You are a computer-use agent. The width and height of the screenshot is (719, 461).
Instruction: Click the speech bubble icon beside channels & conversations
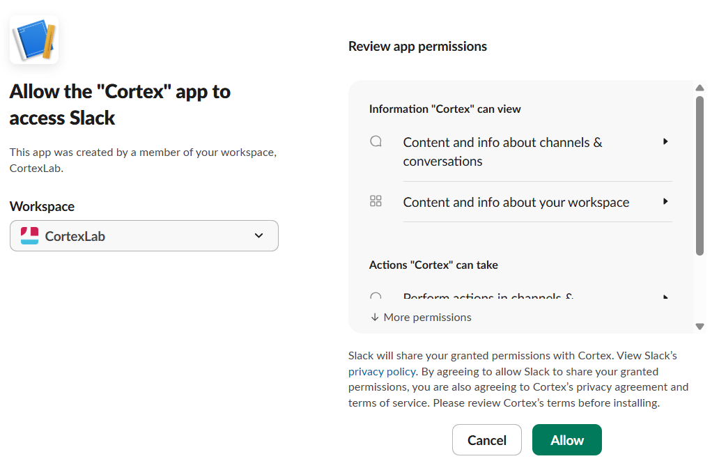pyautogui.click(x=376, y=141)
